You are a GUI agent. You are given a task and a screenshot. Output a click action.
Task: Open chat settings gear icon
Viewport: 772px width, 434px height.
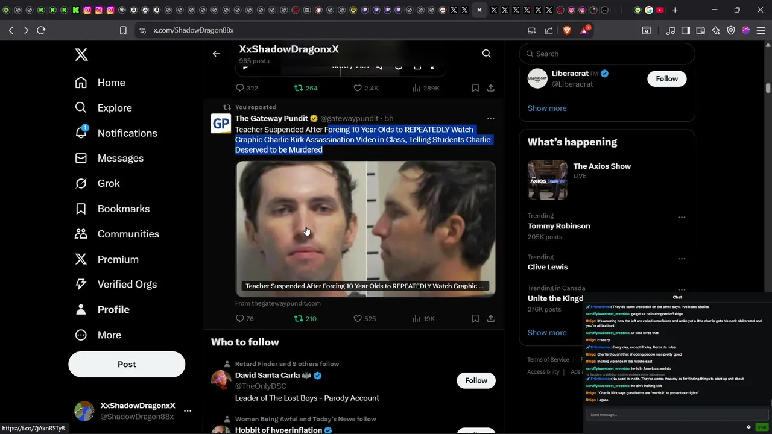(x=748, y=427)
